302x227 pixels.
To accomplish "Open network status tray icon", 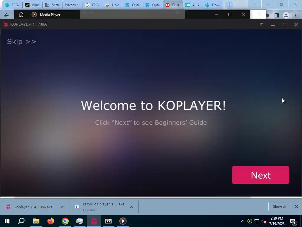I will pyautogui.click(x=257, y=221).
